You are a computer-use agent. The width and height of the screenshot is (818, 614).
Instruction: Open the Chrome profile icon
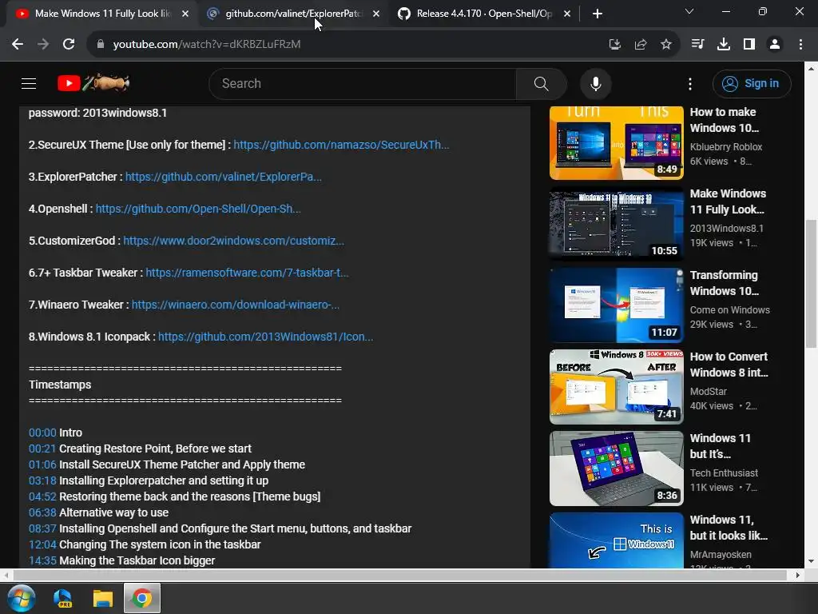click(x=775, y=45)
